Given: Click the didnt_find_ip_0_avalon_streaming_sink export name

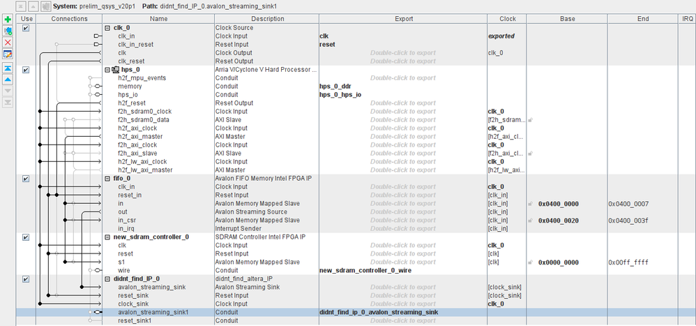Looking at the screenshot, I should click(x=379, y=312).
